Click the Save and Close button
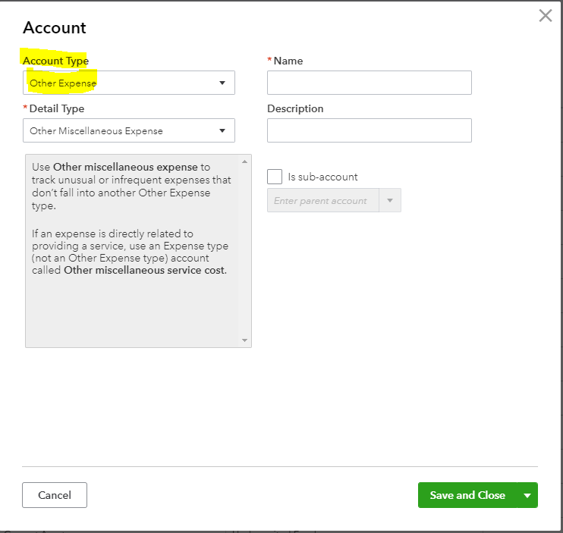Viewport: 563px width, 533px height. [467, 495]
